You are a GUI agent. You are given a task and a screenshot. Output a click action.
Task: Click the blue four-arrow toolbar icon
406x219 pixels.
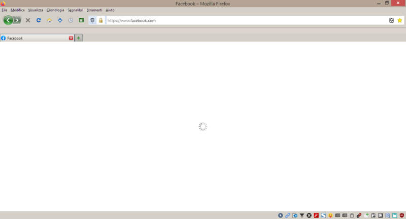pyautogui.click(x=60, y=20)
